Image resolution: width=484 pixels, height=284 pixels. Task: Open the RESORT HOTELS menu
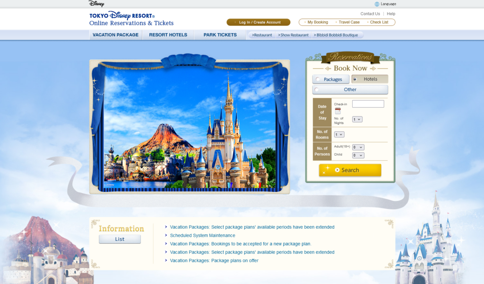(x=168, y=35)
